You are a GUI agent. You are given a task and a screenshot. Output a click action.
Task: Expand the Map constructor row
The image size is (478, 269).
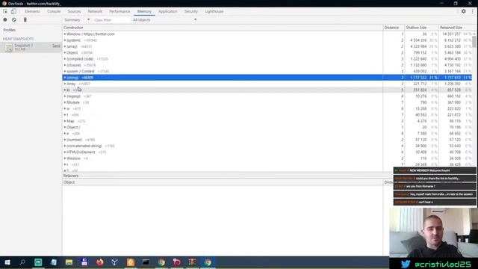click(65, 121)
